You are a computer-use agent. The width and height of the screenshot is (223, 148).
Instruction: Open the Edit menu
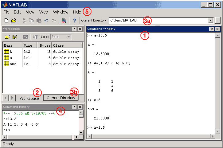pos(18,12)
